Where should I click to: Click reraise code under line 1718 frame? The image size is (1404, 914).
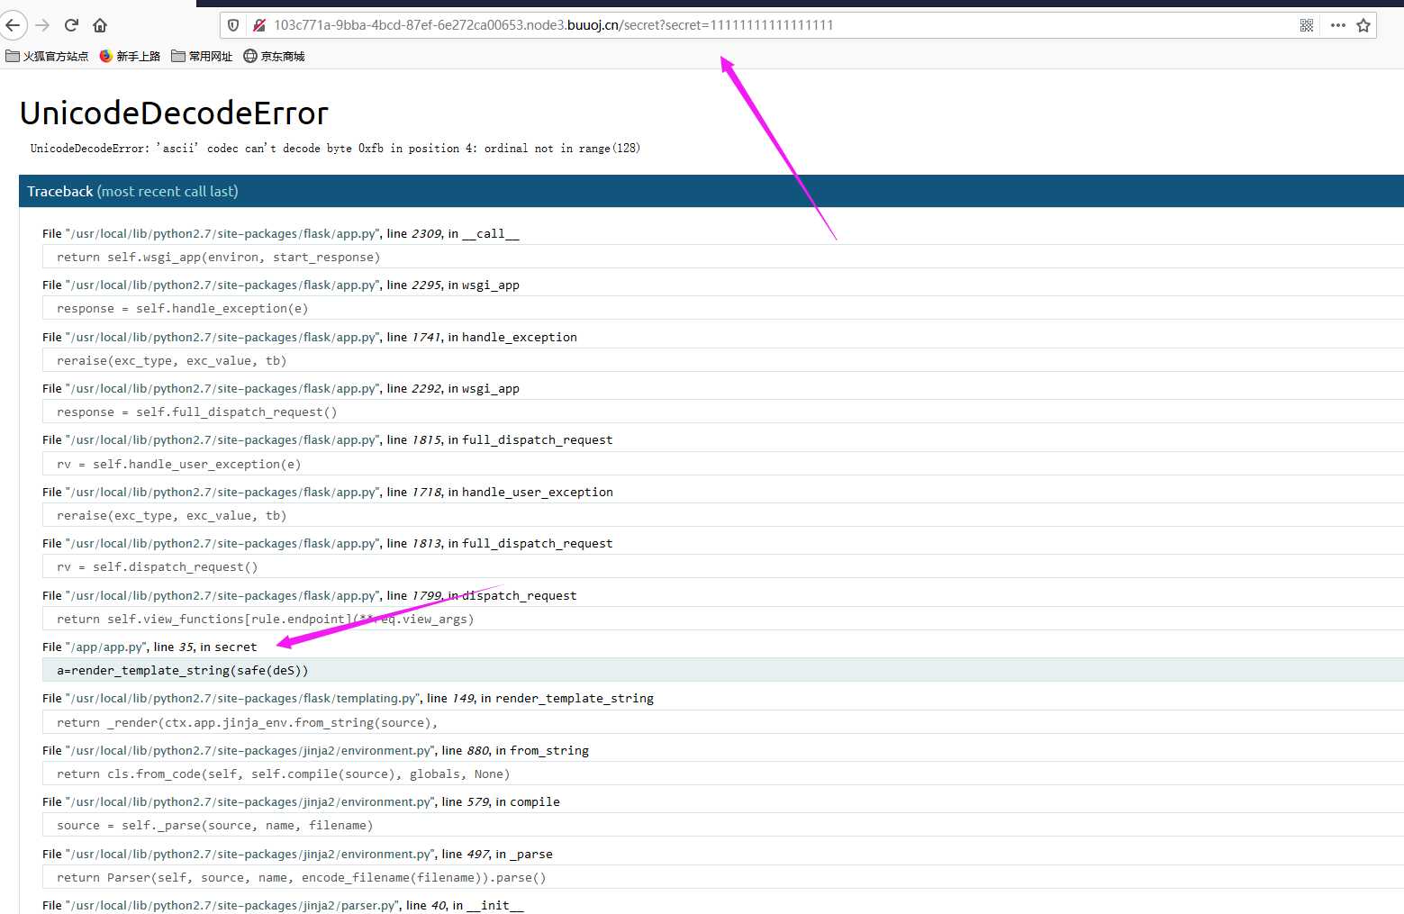(723, 516)
